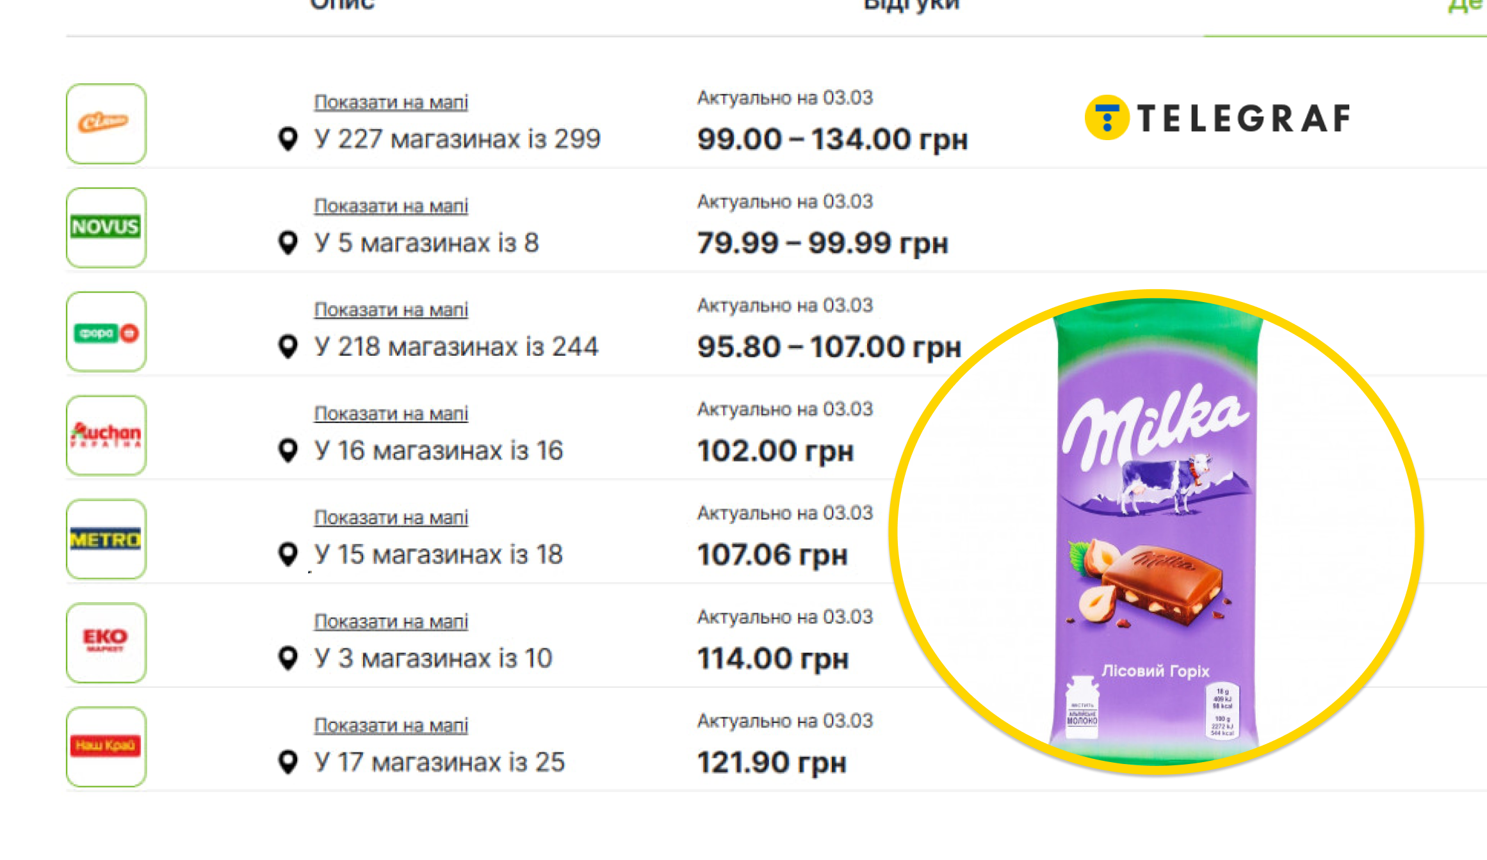This screenshot has height=860, width=1487.
Task: Click 'Показати на мапі' in Наш Край row
Action: tap(391, 726)
